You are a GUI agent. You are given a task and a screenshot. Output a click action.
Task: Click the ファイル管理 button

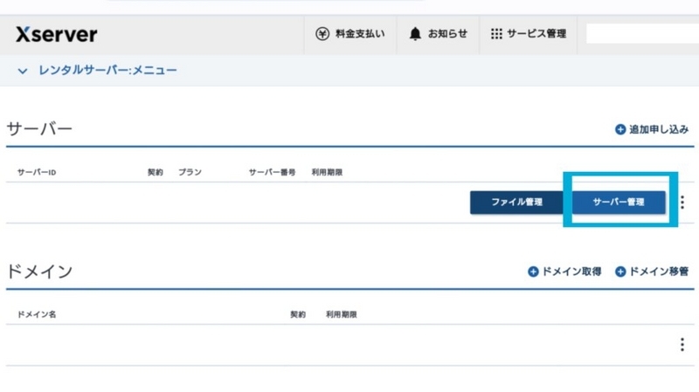click(516, 203)
